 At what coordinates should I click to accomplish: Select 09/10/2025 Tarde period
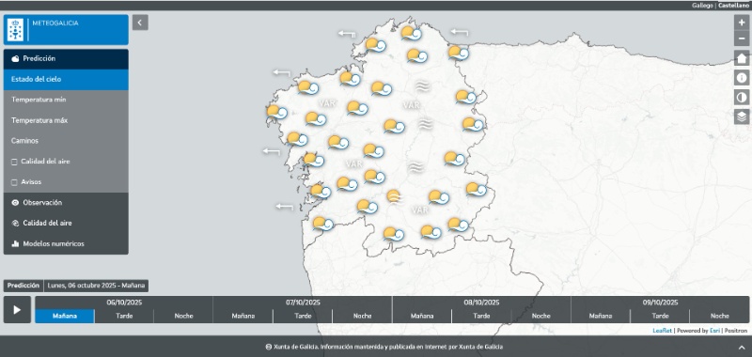(x=660, y=317)
